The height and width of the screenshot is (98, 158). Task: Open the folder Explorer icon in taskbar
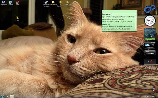(12, 97)
